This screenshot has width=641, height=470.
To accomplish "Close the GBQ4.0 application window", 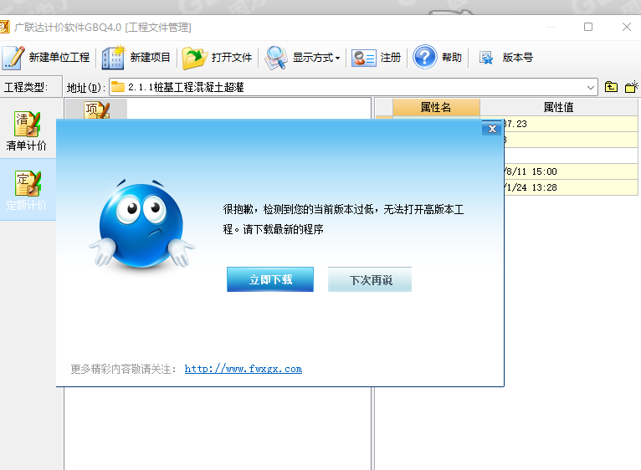I will pos(626,27).
